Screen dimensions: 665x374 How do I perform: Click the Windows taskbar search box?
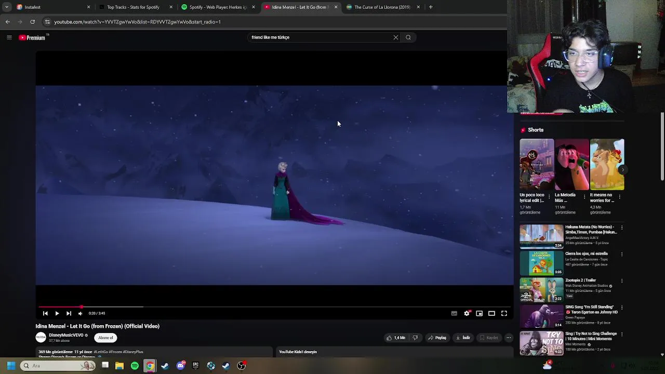tap(58, 366)
